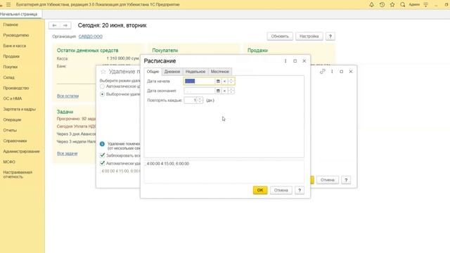Open the Все задачи link
This screenshot has height=253, width=450.
[x=67, y=154]
